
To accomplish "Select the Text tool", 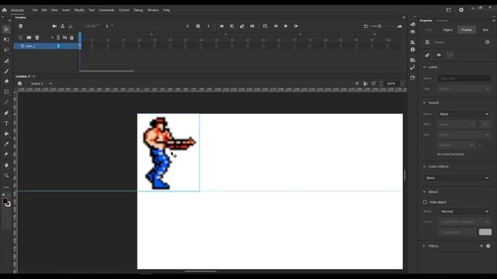I will pos(6,123).
